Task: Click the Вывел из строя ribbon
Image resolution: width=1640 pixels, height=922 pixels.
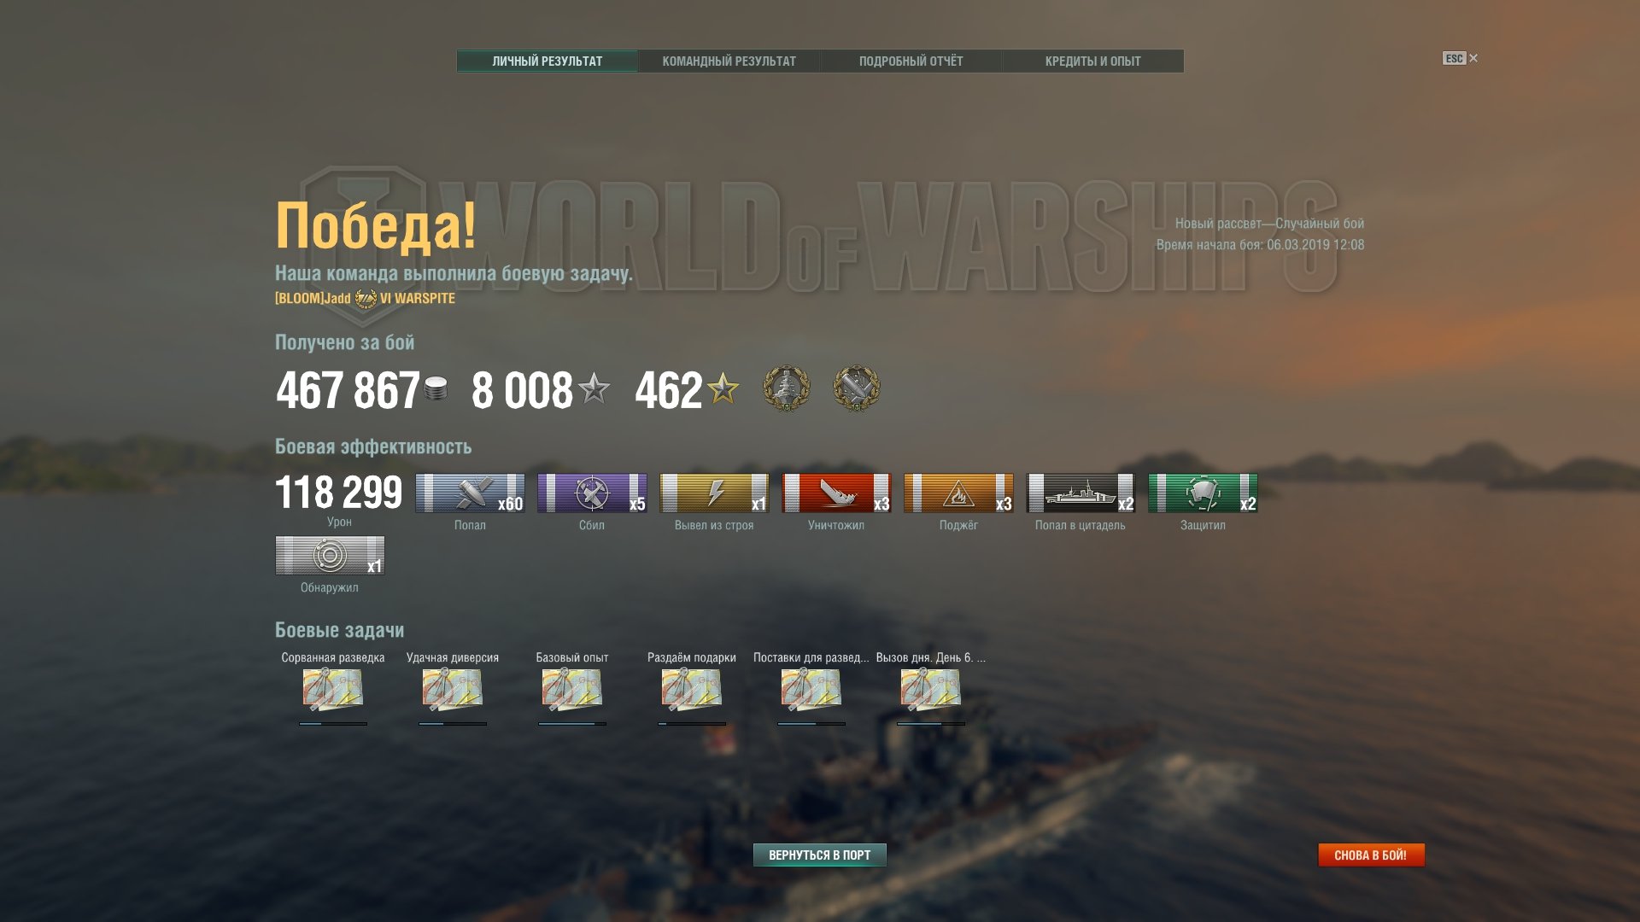Action: tap(714, 493)
